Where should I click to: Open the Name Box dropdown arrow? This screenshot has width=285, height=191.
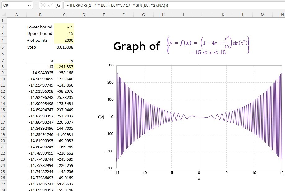tap(30, 5)
